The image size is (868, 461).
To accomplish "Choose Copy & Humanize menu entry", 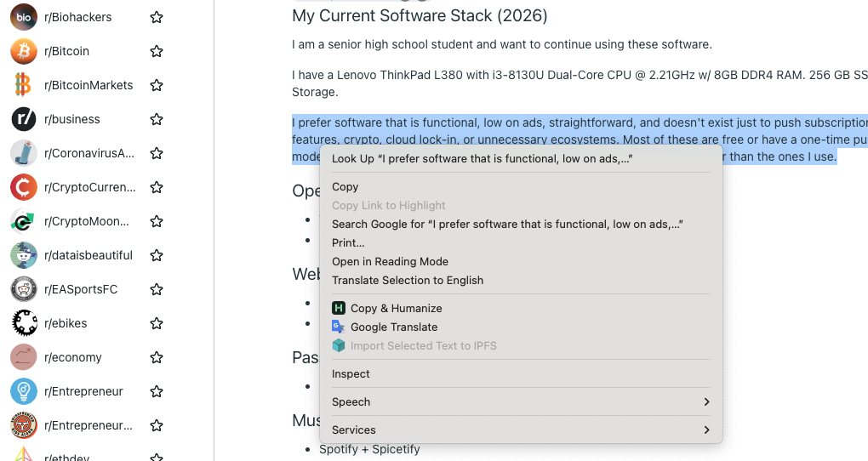I will pos(521,308).
